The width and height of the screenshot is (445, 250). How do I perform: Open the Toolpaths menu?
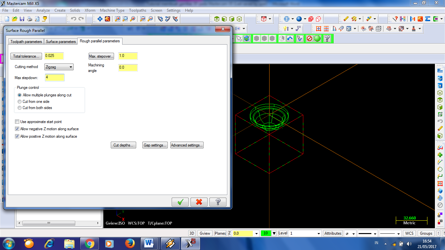[x=137, y=10]
